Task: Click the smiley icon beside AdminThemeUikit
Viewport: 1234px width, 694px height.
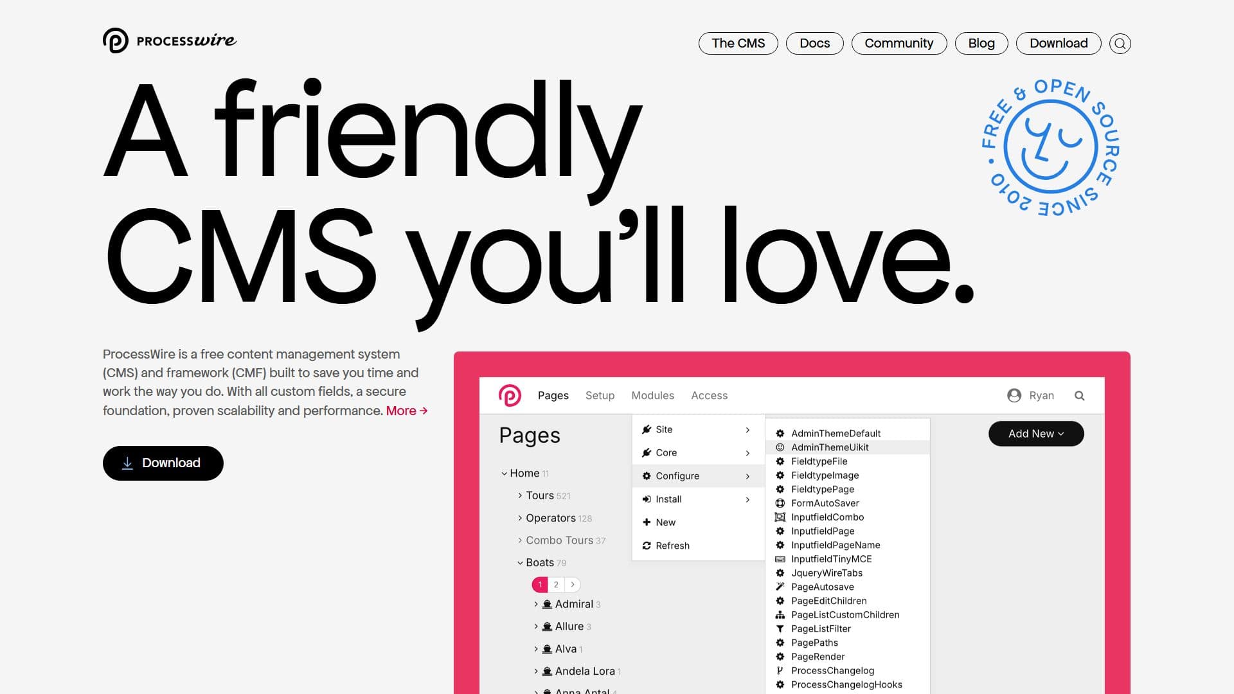Action: [780, 447]
